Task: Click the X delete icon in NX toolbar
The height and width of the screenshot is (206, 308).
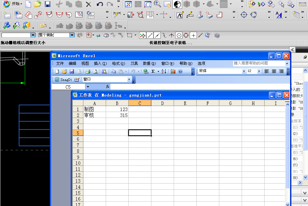Action: click(x=89, y=4)
